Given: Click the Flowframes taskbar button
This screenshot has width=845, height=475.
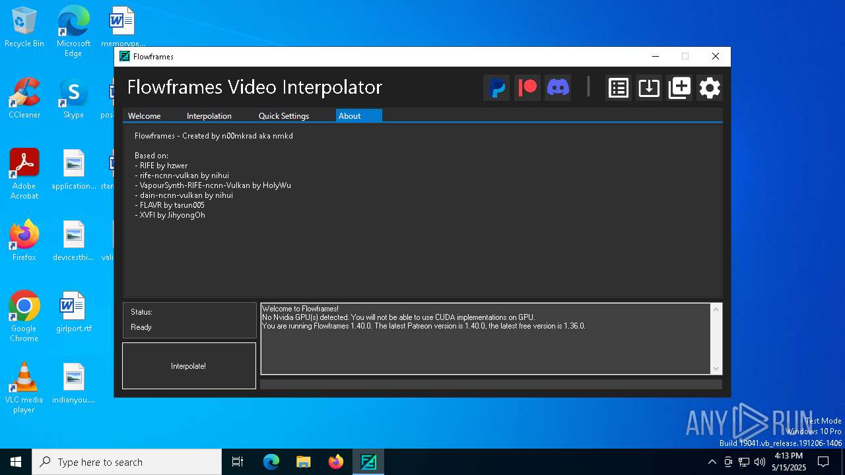Looking at the screenshot, I should [368, 462].
